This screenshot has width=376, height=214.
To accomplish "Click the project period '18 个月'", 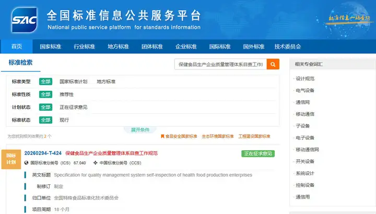I will [62, 209].
